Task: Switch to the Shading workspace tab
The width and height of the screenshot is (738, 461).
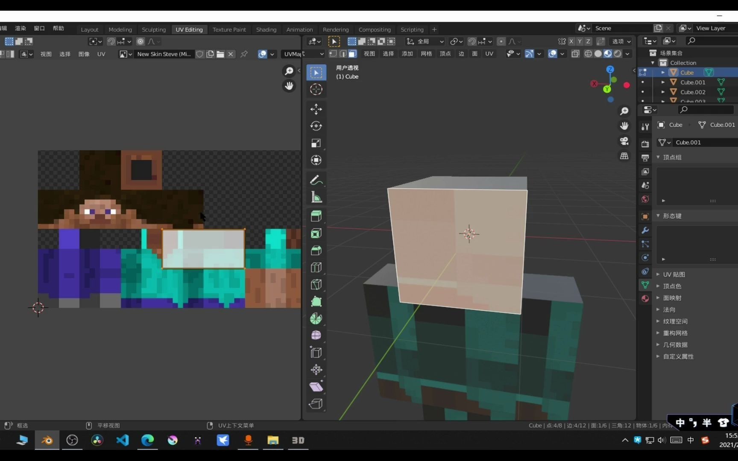Action: [266, 29]
